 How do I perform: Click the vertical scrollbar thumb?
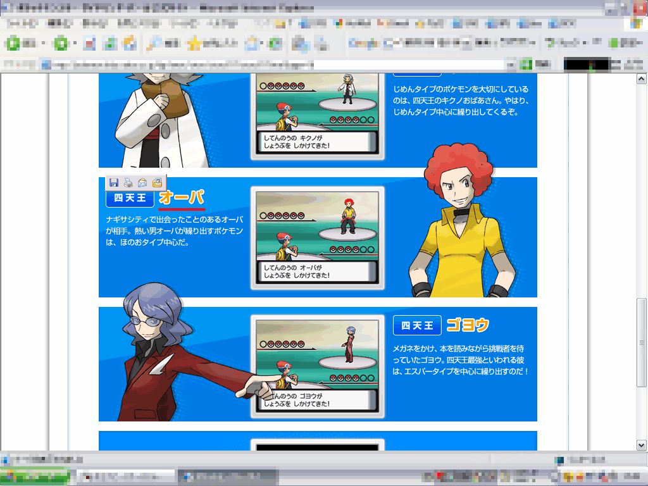641,342
